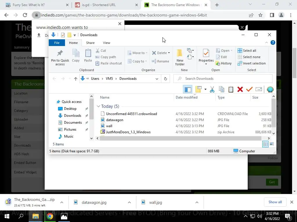Viewport: 297px width, 222px height.
Task: Open wall.jpg from downloads bar
Action: [x=155, y=202]
